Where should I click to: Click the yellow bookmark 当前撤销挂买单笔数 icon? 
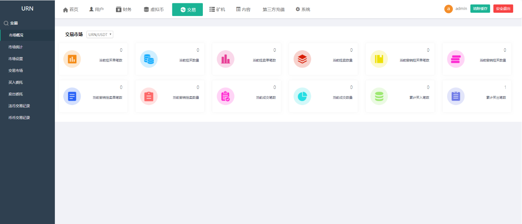pyautogui.click(x=379, y=59)
